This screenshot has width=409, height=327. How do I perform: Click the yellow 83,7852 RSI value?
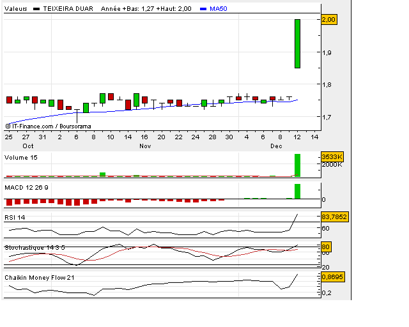point(335,217)
